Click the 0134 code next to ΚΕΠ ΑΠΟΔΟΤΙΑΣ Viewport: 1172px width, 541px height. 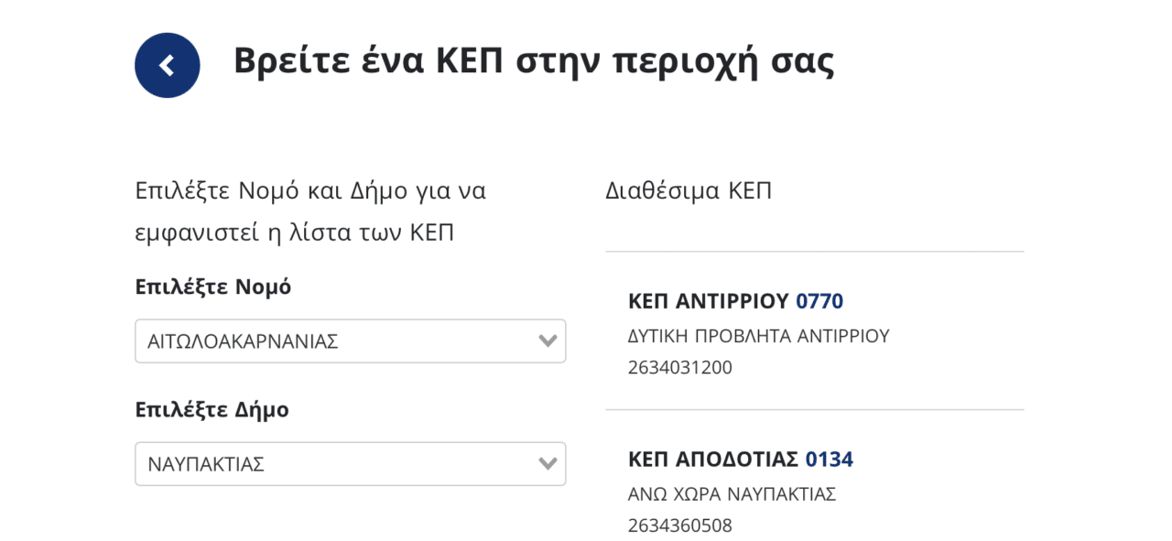pos(830,459)
